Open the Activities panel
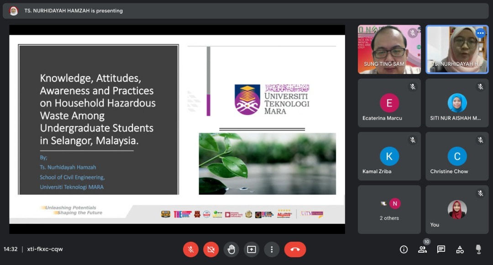Screen dimensions: 493x265 click(460, 249)
